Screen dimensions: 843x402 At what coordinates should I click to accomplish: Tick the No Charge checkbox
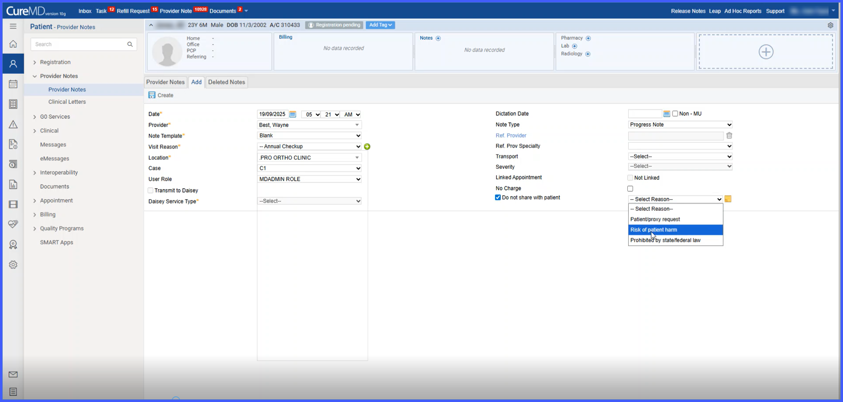(630, 189)
